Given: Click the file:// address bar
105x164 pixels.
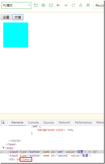Looking at the screenshot, I should point(99,5).
